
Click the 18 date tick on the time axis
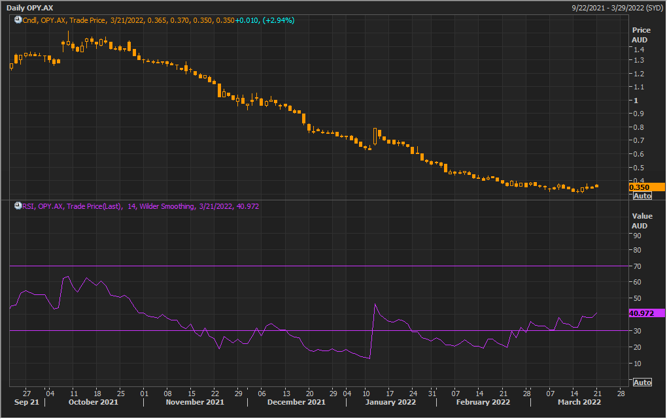pyautogui.click(x=97, y=393)
